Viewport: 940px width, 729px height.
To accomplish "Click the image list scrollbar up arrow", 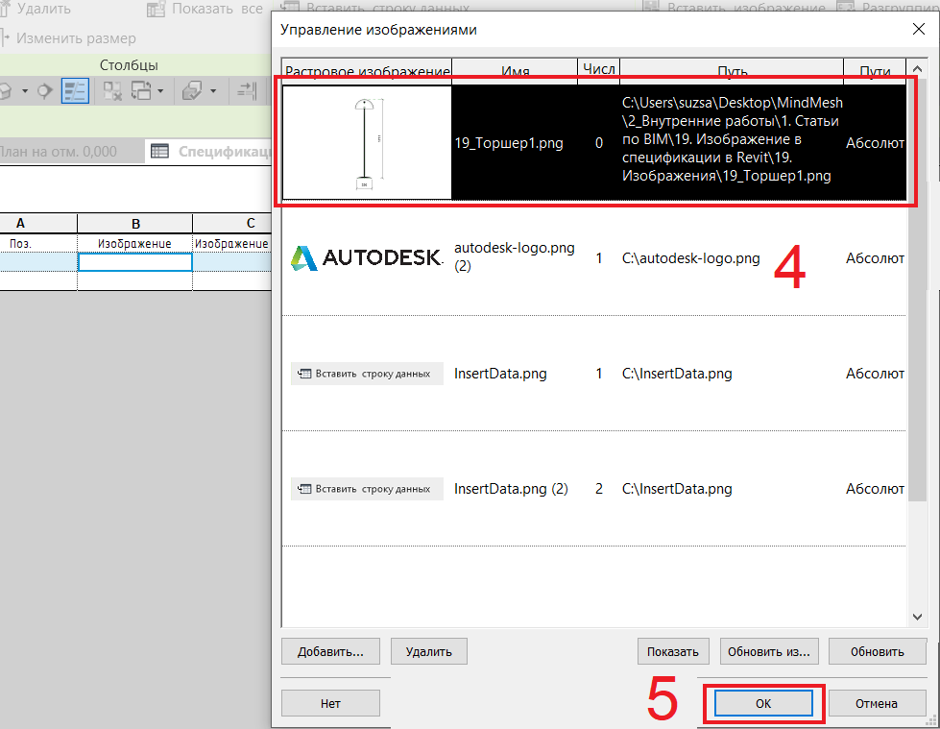I will point(917,68).
